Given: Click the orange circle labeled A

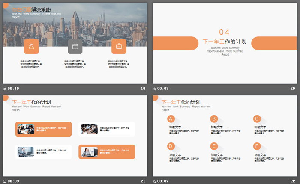Looking at the screenshot, I should click(x=171, y=119).
